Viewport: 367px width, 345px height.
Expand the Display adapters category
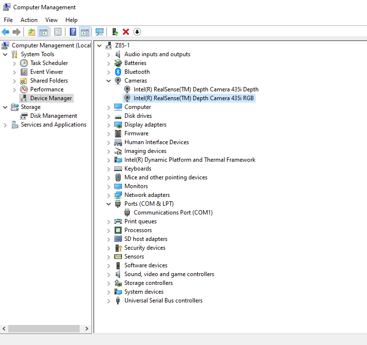point(109,125)
